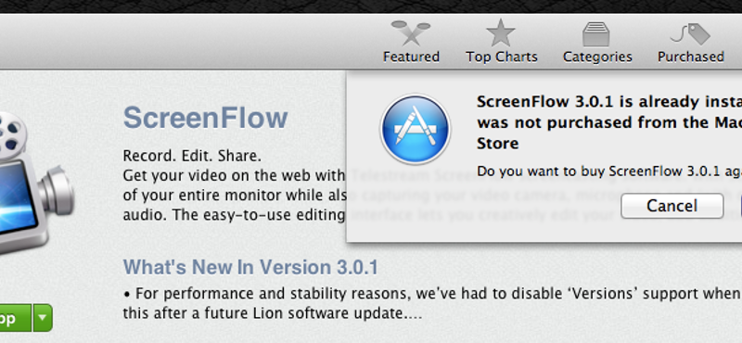
Task: Select the Purchased price tag icon
Action: point(690,34)
